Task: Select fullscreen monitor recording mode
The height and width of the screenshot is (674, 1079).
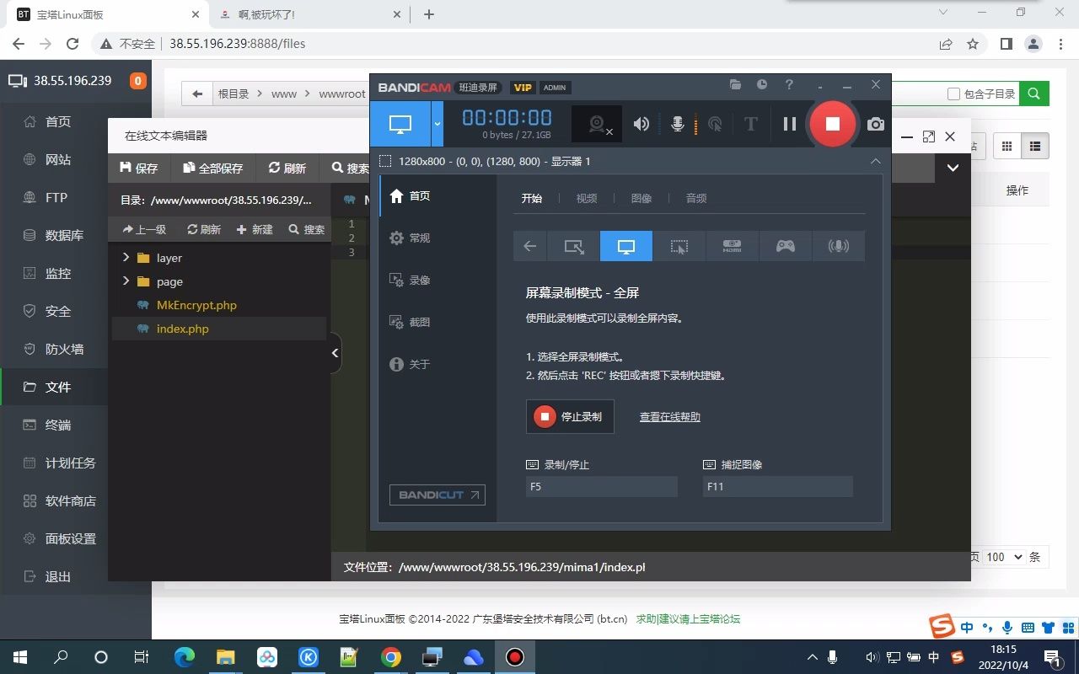Action: (625, 246)
